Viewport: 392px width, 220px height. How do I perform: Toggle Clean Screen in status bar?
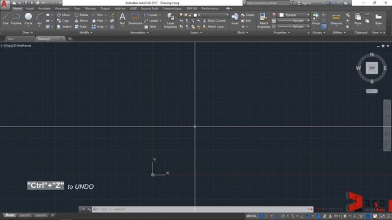(x=382, y=216)
